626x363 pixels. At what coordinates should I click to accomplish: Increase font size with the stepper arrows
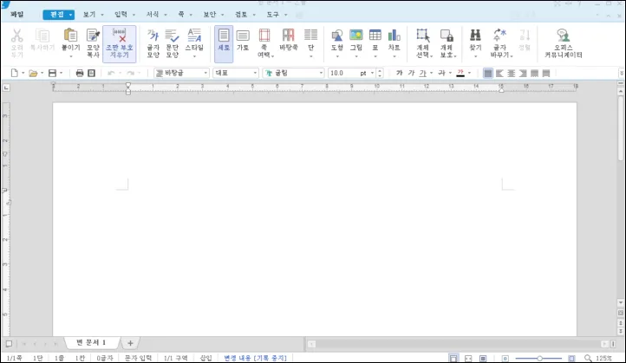pos(380,71)
